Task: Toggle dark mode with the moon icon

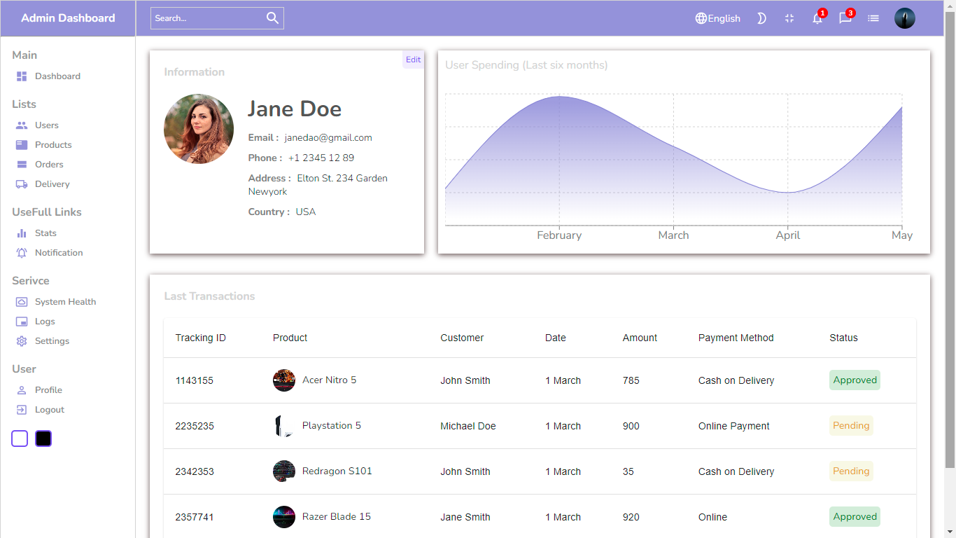Action: (x=761, y=18)
